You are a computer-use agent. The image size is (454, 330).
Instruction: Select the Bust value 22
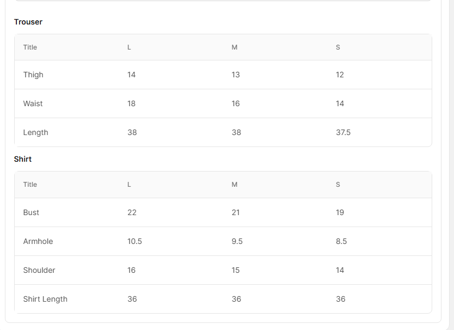pos(132,212)
